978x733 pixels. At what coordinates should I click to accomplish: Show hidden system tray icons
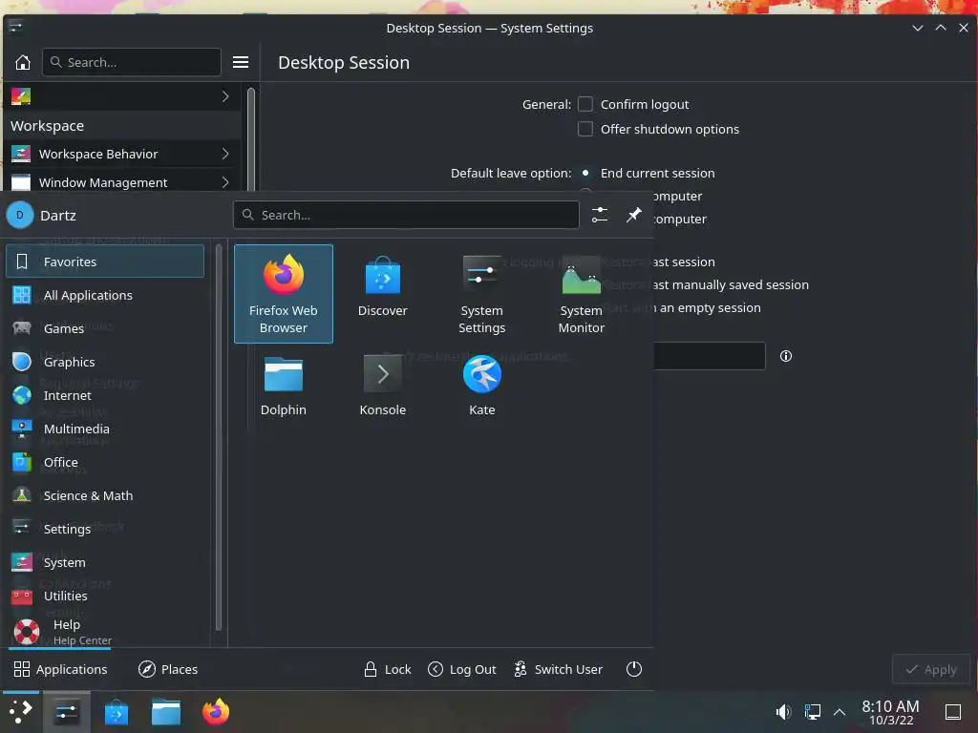click(840, 711)
